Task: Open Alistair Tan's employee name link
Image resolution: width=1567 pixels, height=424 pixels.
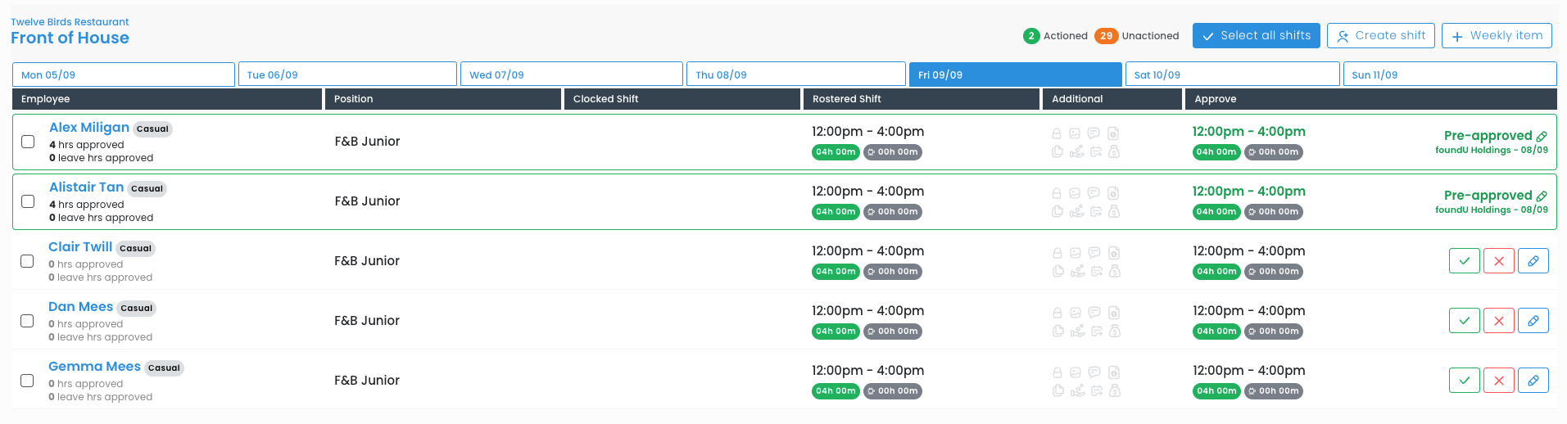Action: (x=86, y=187)
